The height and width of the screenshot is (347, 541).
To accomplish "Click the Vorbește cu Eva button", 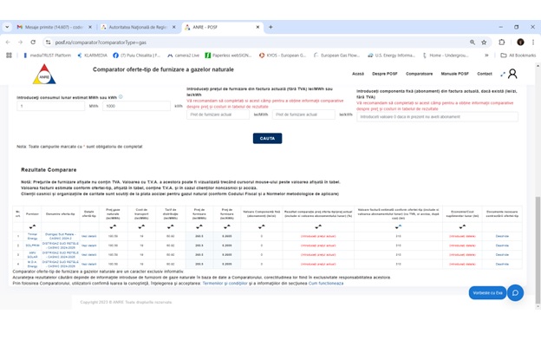I will 487,292.
